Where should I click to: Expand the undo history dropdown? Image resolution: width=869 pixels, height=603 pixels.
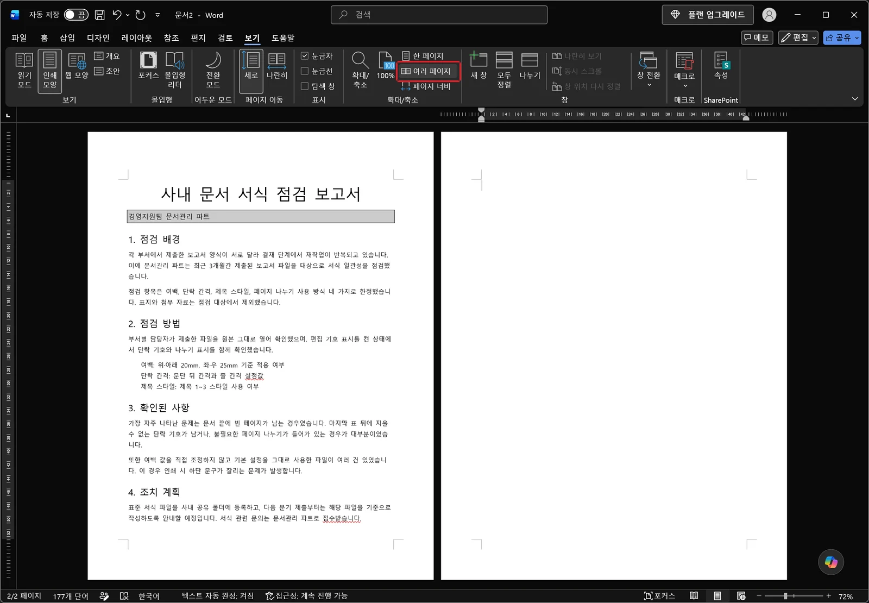[128, 15]
